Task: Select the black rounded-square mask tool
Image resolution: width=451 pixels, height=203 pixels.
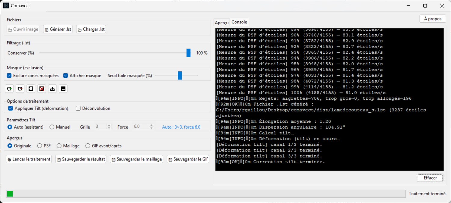Action: click(31, 89)
